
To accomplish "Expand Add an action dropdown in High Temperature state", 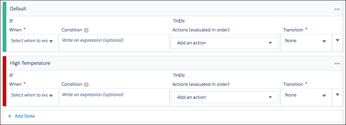I will 225,97.
